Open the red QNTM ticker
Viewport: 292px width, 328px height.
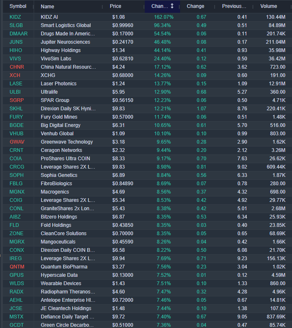[x=17, y=267]
